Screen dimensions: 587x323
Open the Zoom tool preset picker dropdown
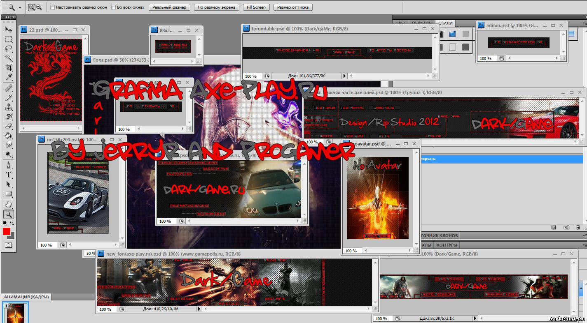click(20, 7)
